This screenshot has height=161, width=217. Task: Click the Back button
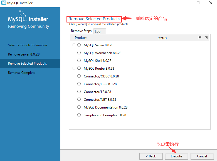[x=151, y=156]
